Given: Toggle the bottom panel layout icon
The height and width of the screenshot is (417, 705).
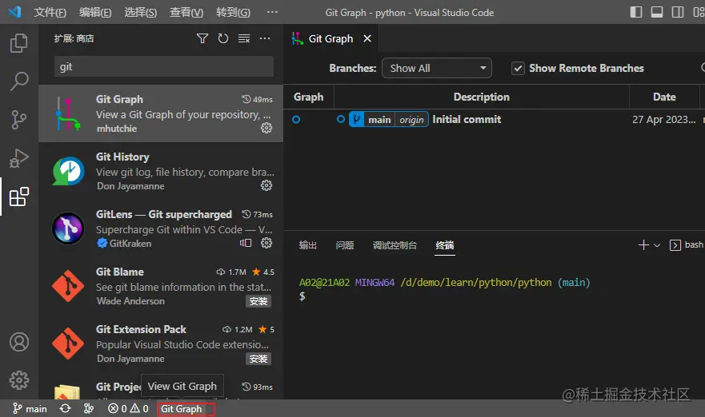Looking at the screenshot, I should [x=657, y=12].
